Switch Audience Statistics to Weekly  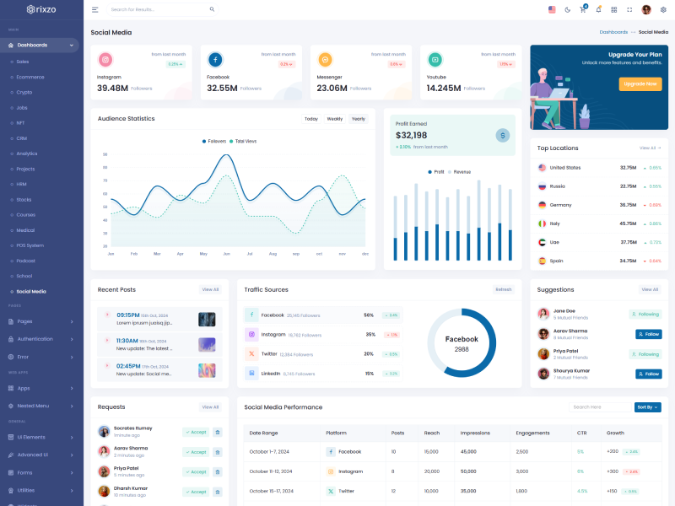pyautogui.click(x=335, y=119)
